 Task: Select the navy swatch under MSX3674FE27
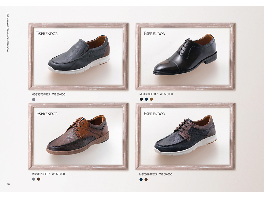(x=141, y=179)
